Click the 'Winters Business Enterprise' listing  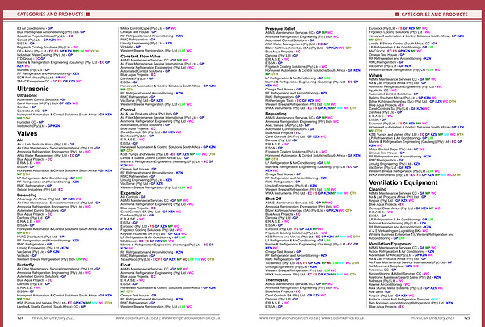[411, 236]
